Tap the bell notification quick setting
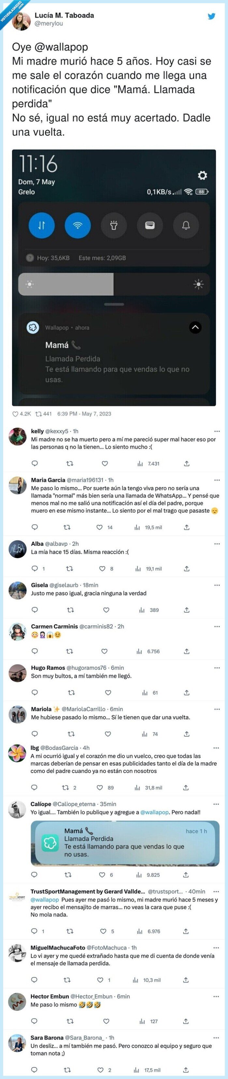Screen dimensions: 228x1079 (x=186, y=225)
